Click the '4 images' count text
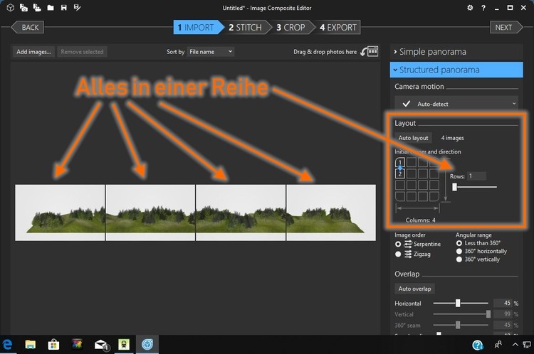This screenshot has width=534, height=354. pos(452,138)
